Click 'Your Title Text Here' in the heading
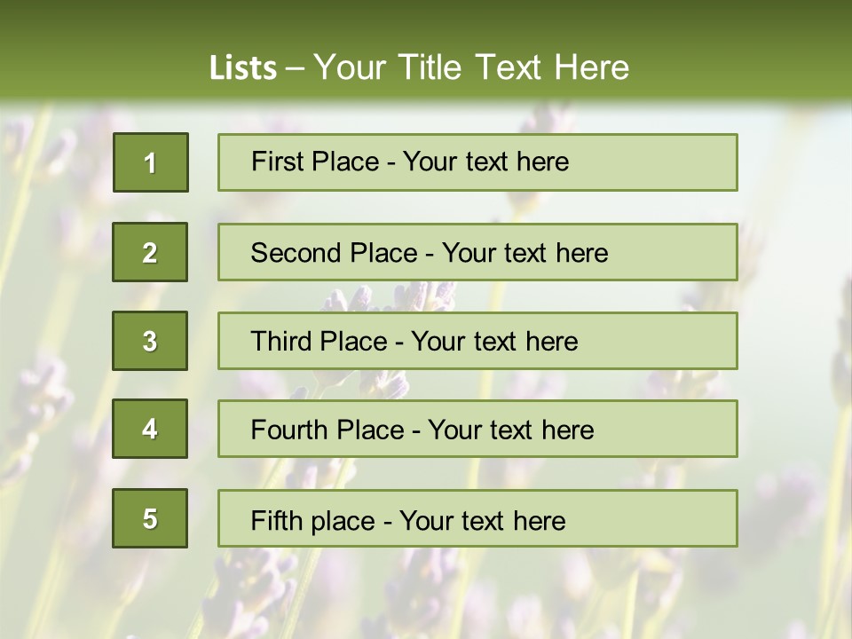The image size is (852, 639). 471,67
